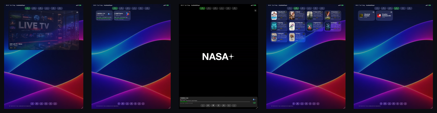
Task: Open settings gear on channel list bottom toolbar
Action: coord(123,104)
